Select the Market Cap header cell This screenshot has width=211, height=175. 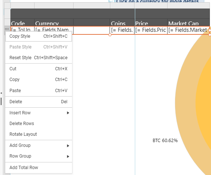pyautogui.click(x=189, y=23)
